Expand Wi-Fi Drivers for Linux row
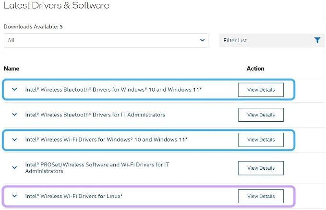 point(14,196)
